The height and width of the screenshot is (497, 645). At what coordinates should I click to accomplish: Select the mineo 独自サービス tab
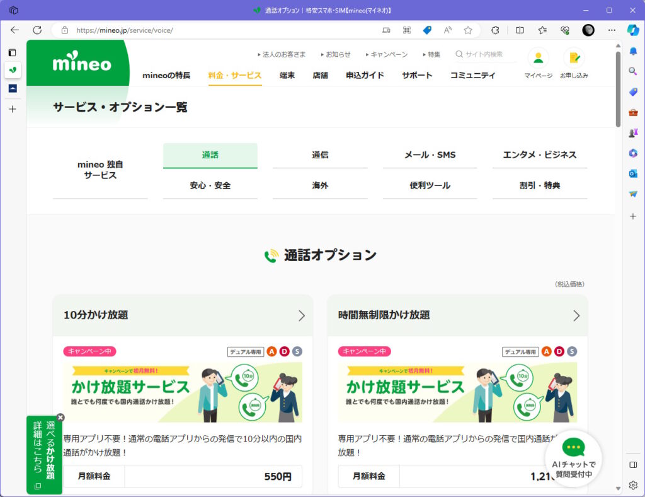pos(100,170)
